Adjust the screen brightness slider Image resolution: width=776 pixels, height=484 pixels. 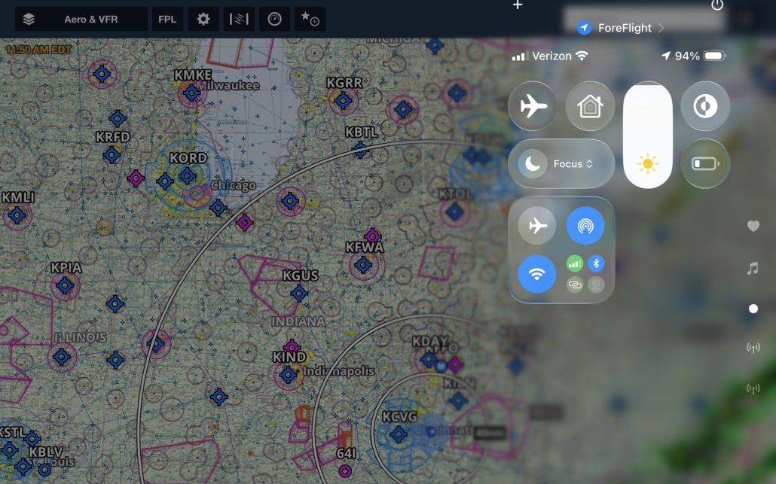click(647, 135)
